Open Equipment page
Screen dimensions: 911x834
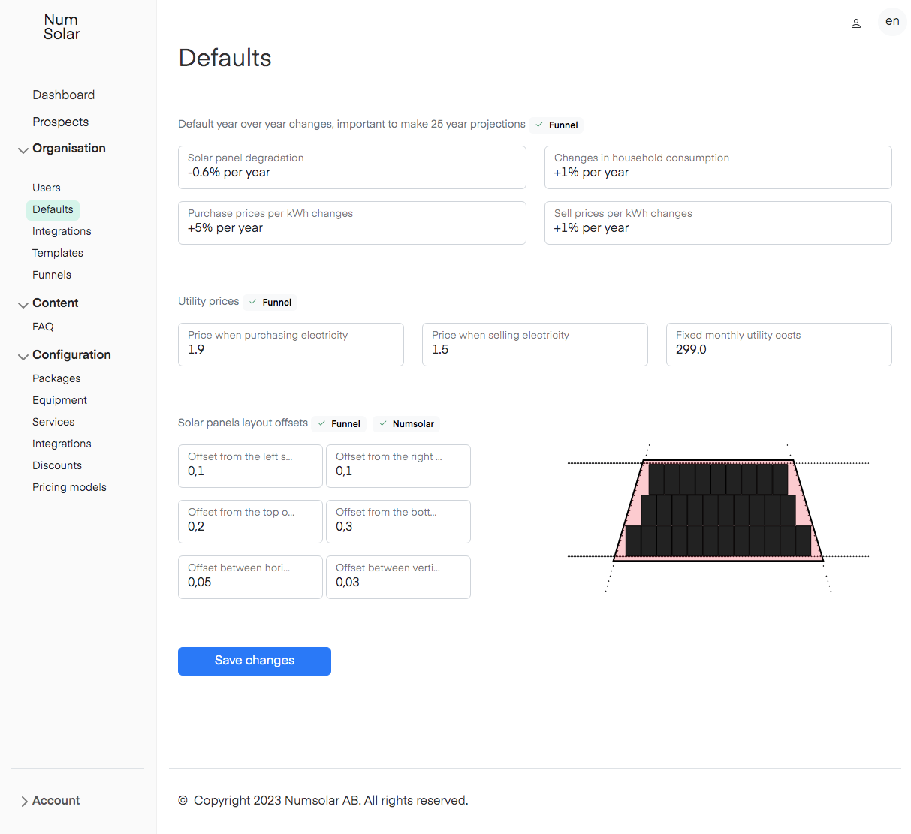pos(59,400)
